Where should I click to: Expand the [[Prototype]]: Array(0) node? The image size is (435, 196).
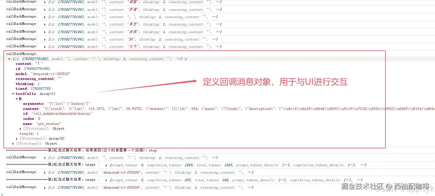click(x=16, y=138)
